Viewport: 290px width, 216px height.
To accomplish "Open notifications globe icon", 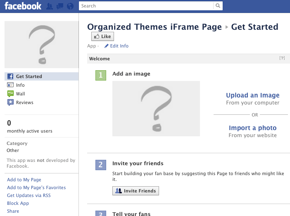I will pos(70,6).
